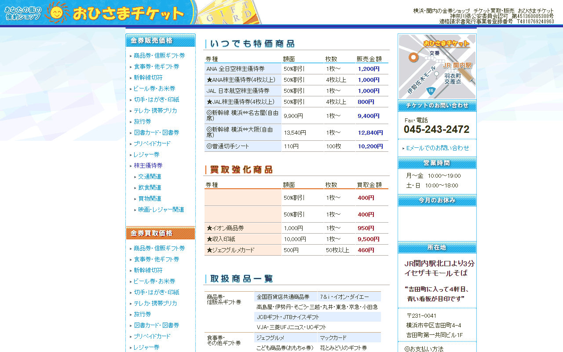Select 旅行券 under 金券販売価格
The image size is (563, 352).
click(x=143, y=121)
